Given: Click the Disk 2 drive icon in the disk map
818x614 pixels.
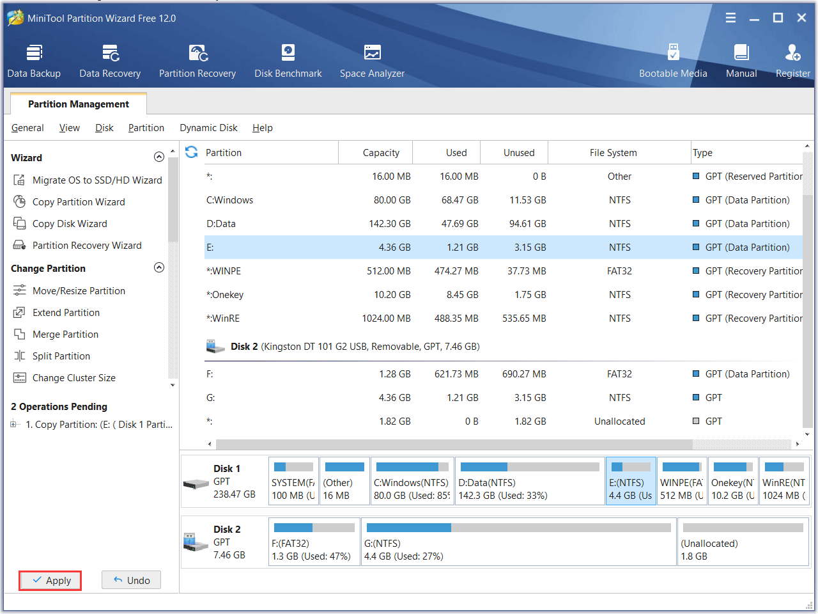Looking at the screenshot, I should click(x=196, y=542).
